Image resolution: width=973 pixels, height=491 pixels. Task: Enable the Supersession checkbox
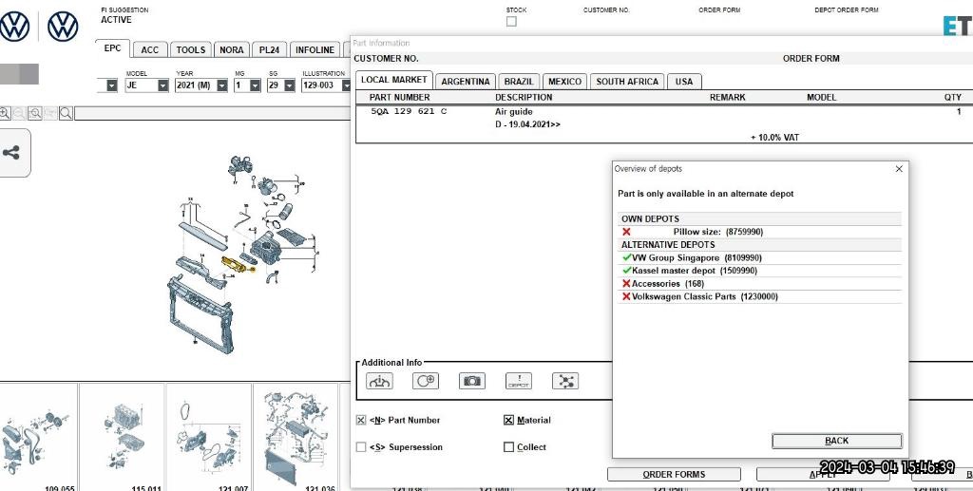[x=361, y=447]
